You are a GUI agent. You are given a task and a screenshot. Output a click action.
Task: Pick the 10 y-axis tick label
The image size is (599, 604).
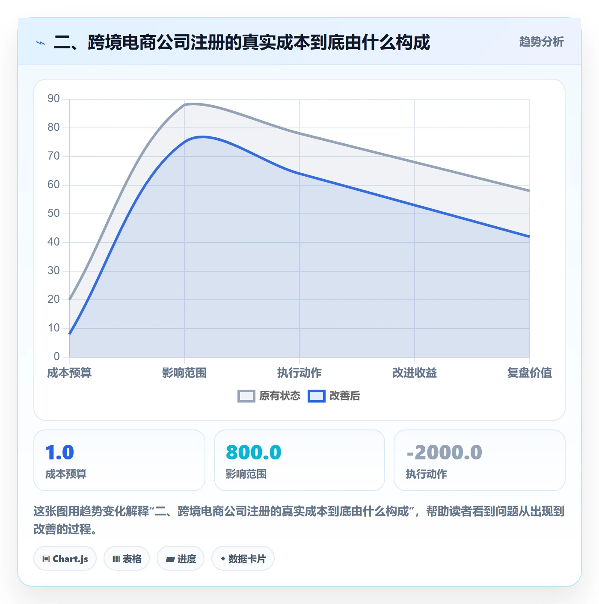53,328
